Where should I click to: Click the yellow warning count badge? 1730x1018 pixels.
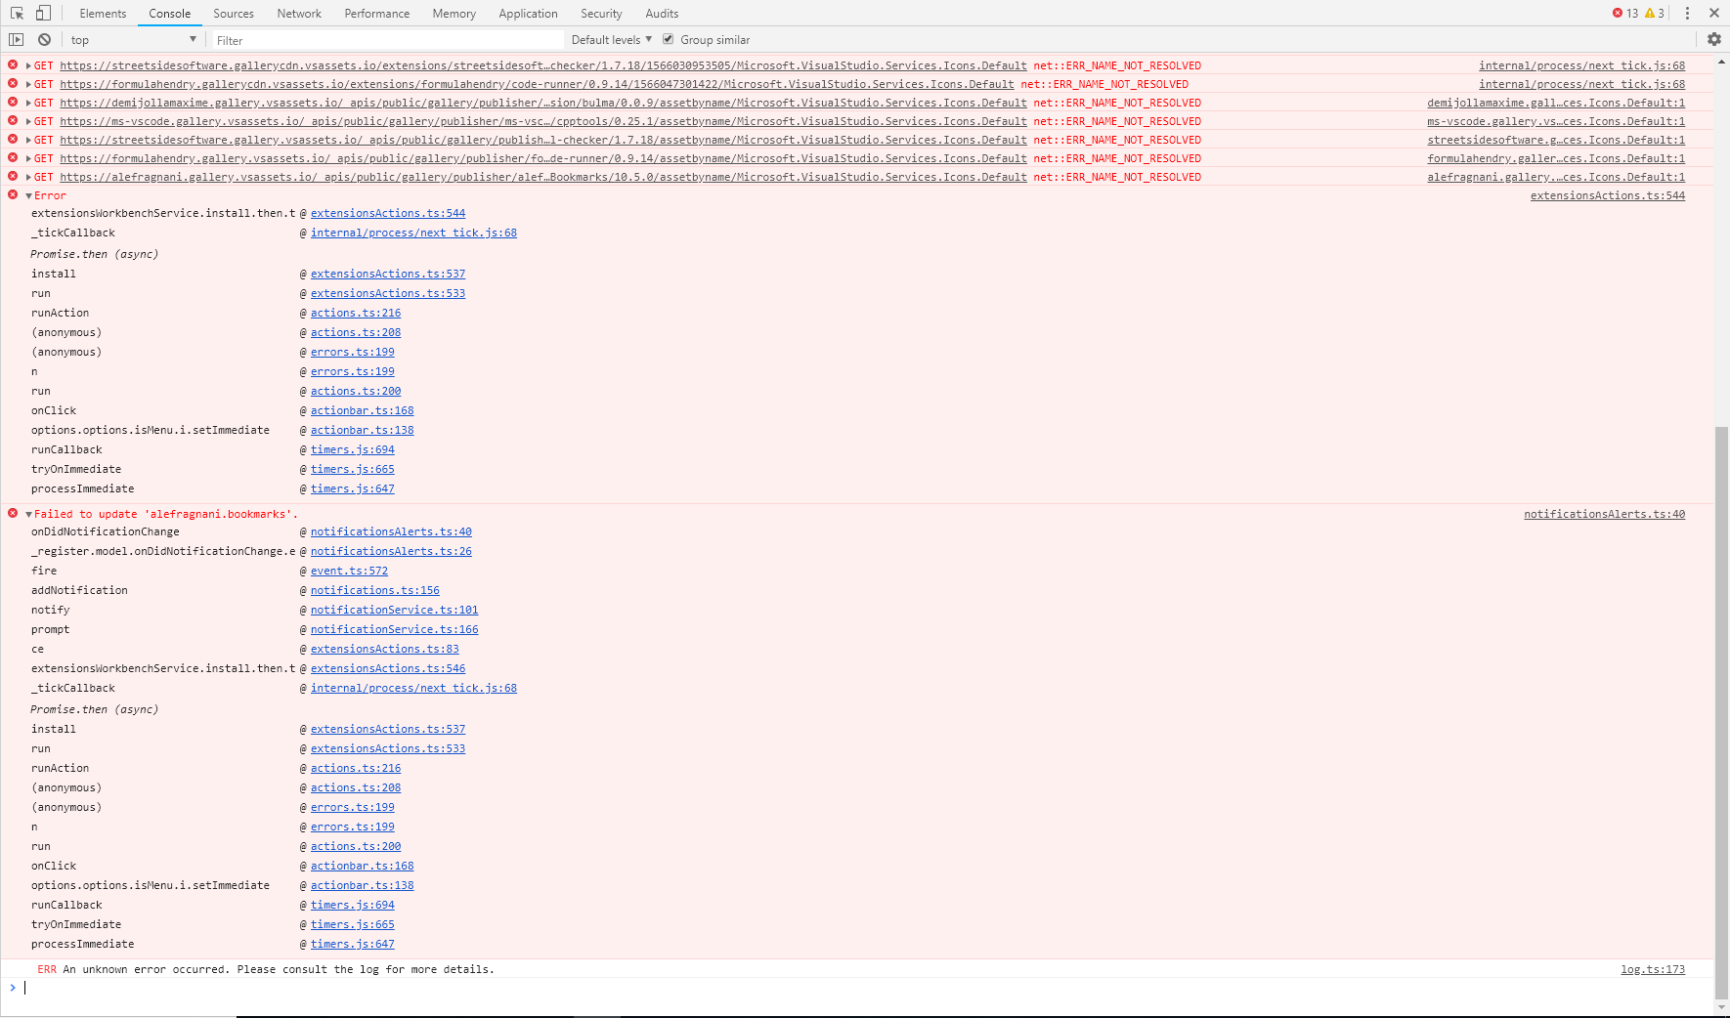coord(1656,13)
